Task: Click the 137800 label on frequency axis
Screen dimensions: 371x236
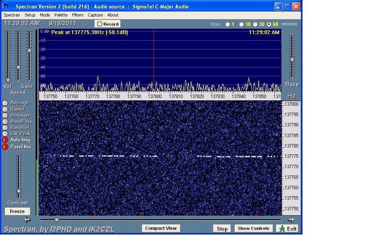Action: (155, 97)
